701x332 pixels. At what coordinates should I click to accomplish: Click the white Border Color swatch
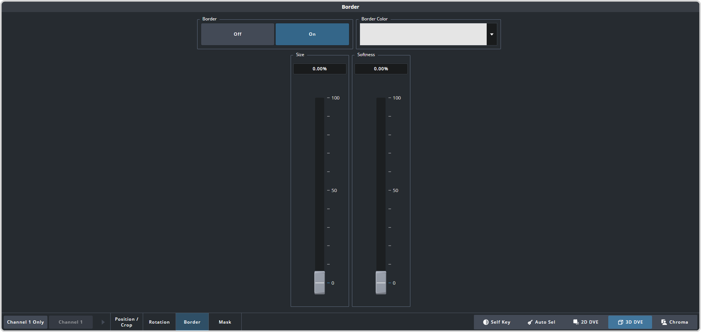(x=423, y=34)
